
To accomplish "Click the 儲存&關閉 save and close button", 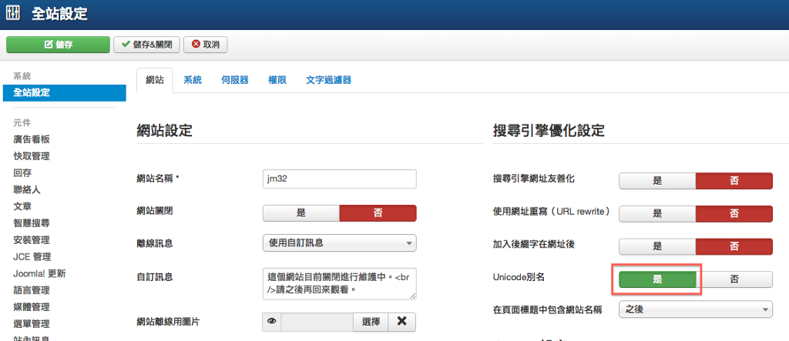I will click(x=146, y=45).
